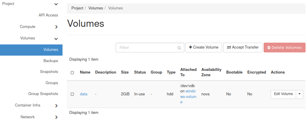Open the Backups sidebar page

coord(50,61)
